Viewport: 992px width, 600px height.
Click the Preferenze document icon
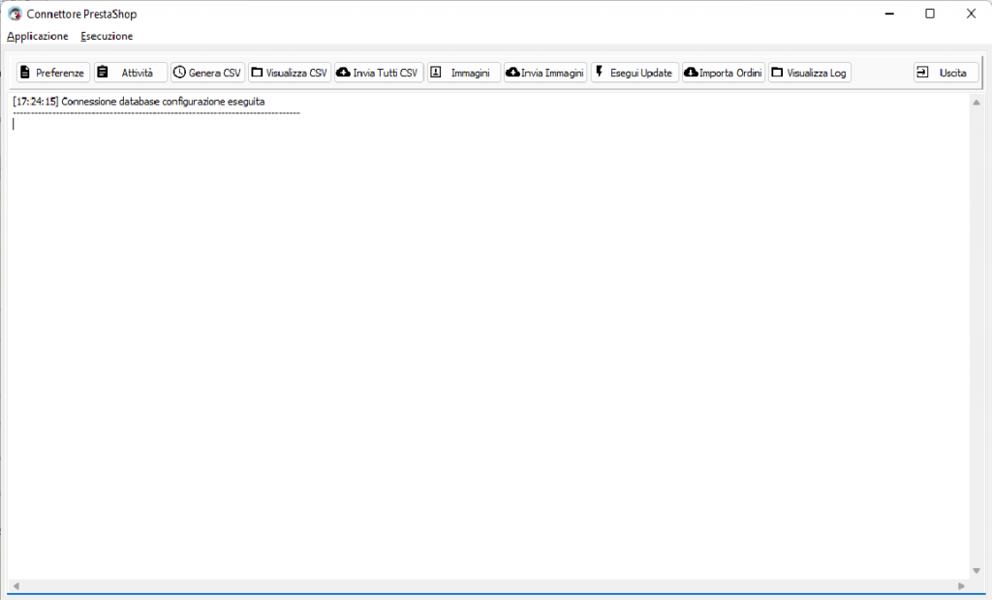pyautogui.click(x=24, y=73)
